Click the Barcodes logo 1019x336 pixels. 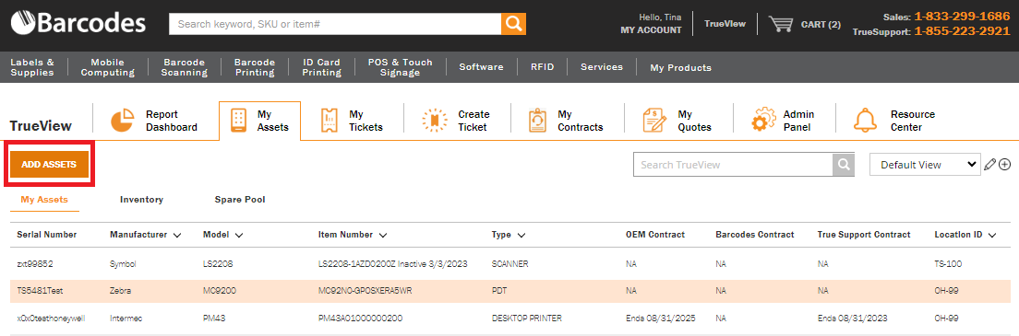[x=78, y=24]
